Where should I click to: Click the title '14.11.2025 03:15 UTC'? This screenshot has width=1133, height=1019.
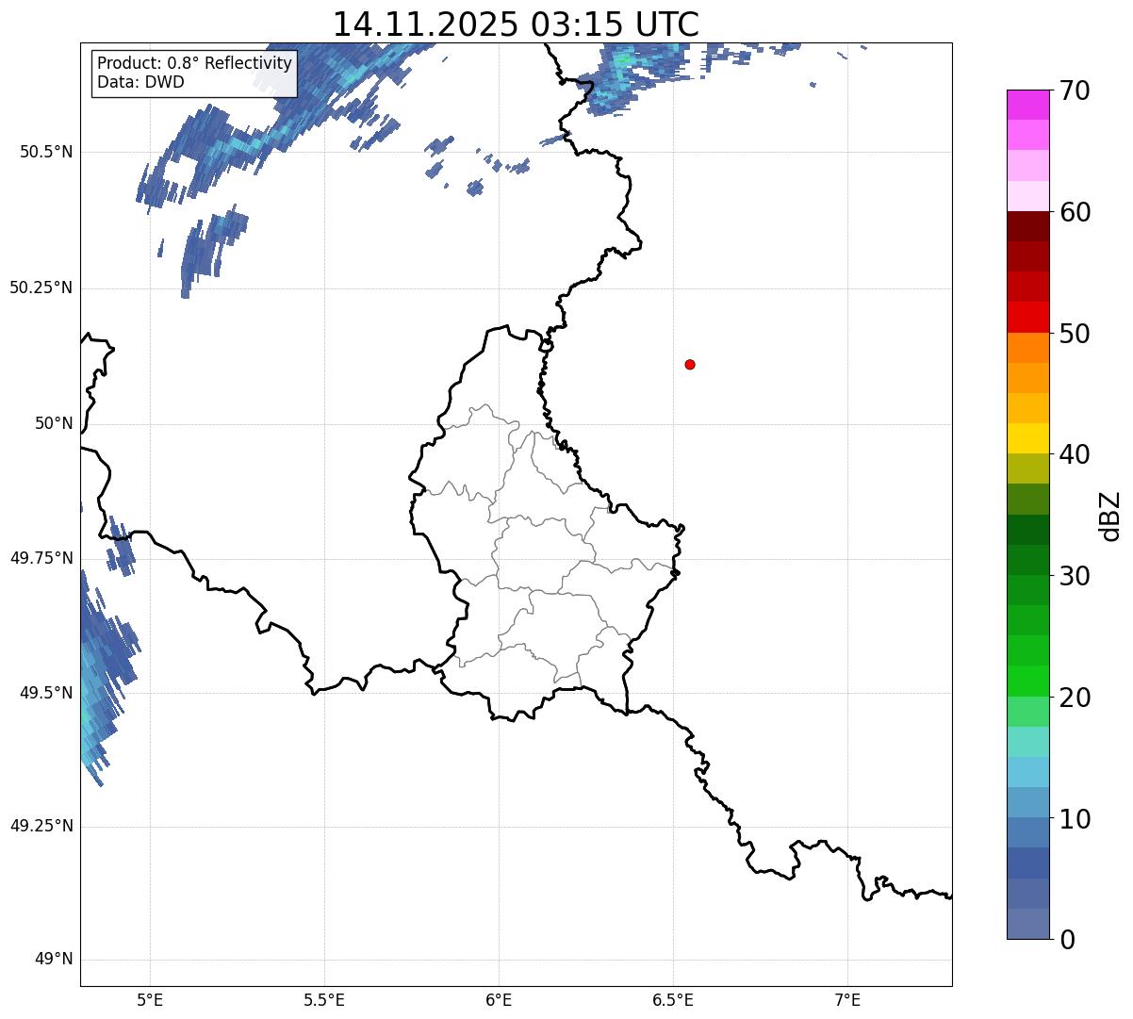[516, 25]
